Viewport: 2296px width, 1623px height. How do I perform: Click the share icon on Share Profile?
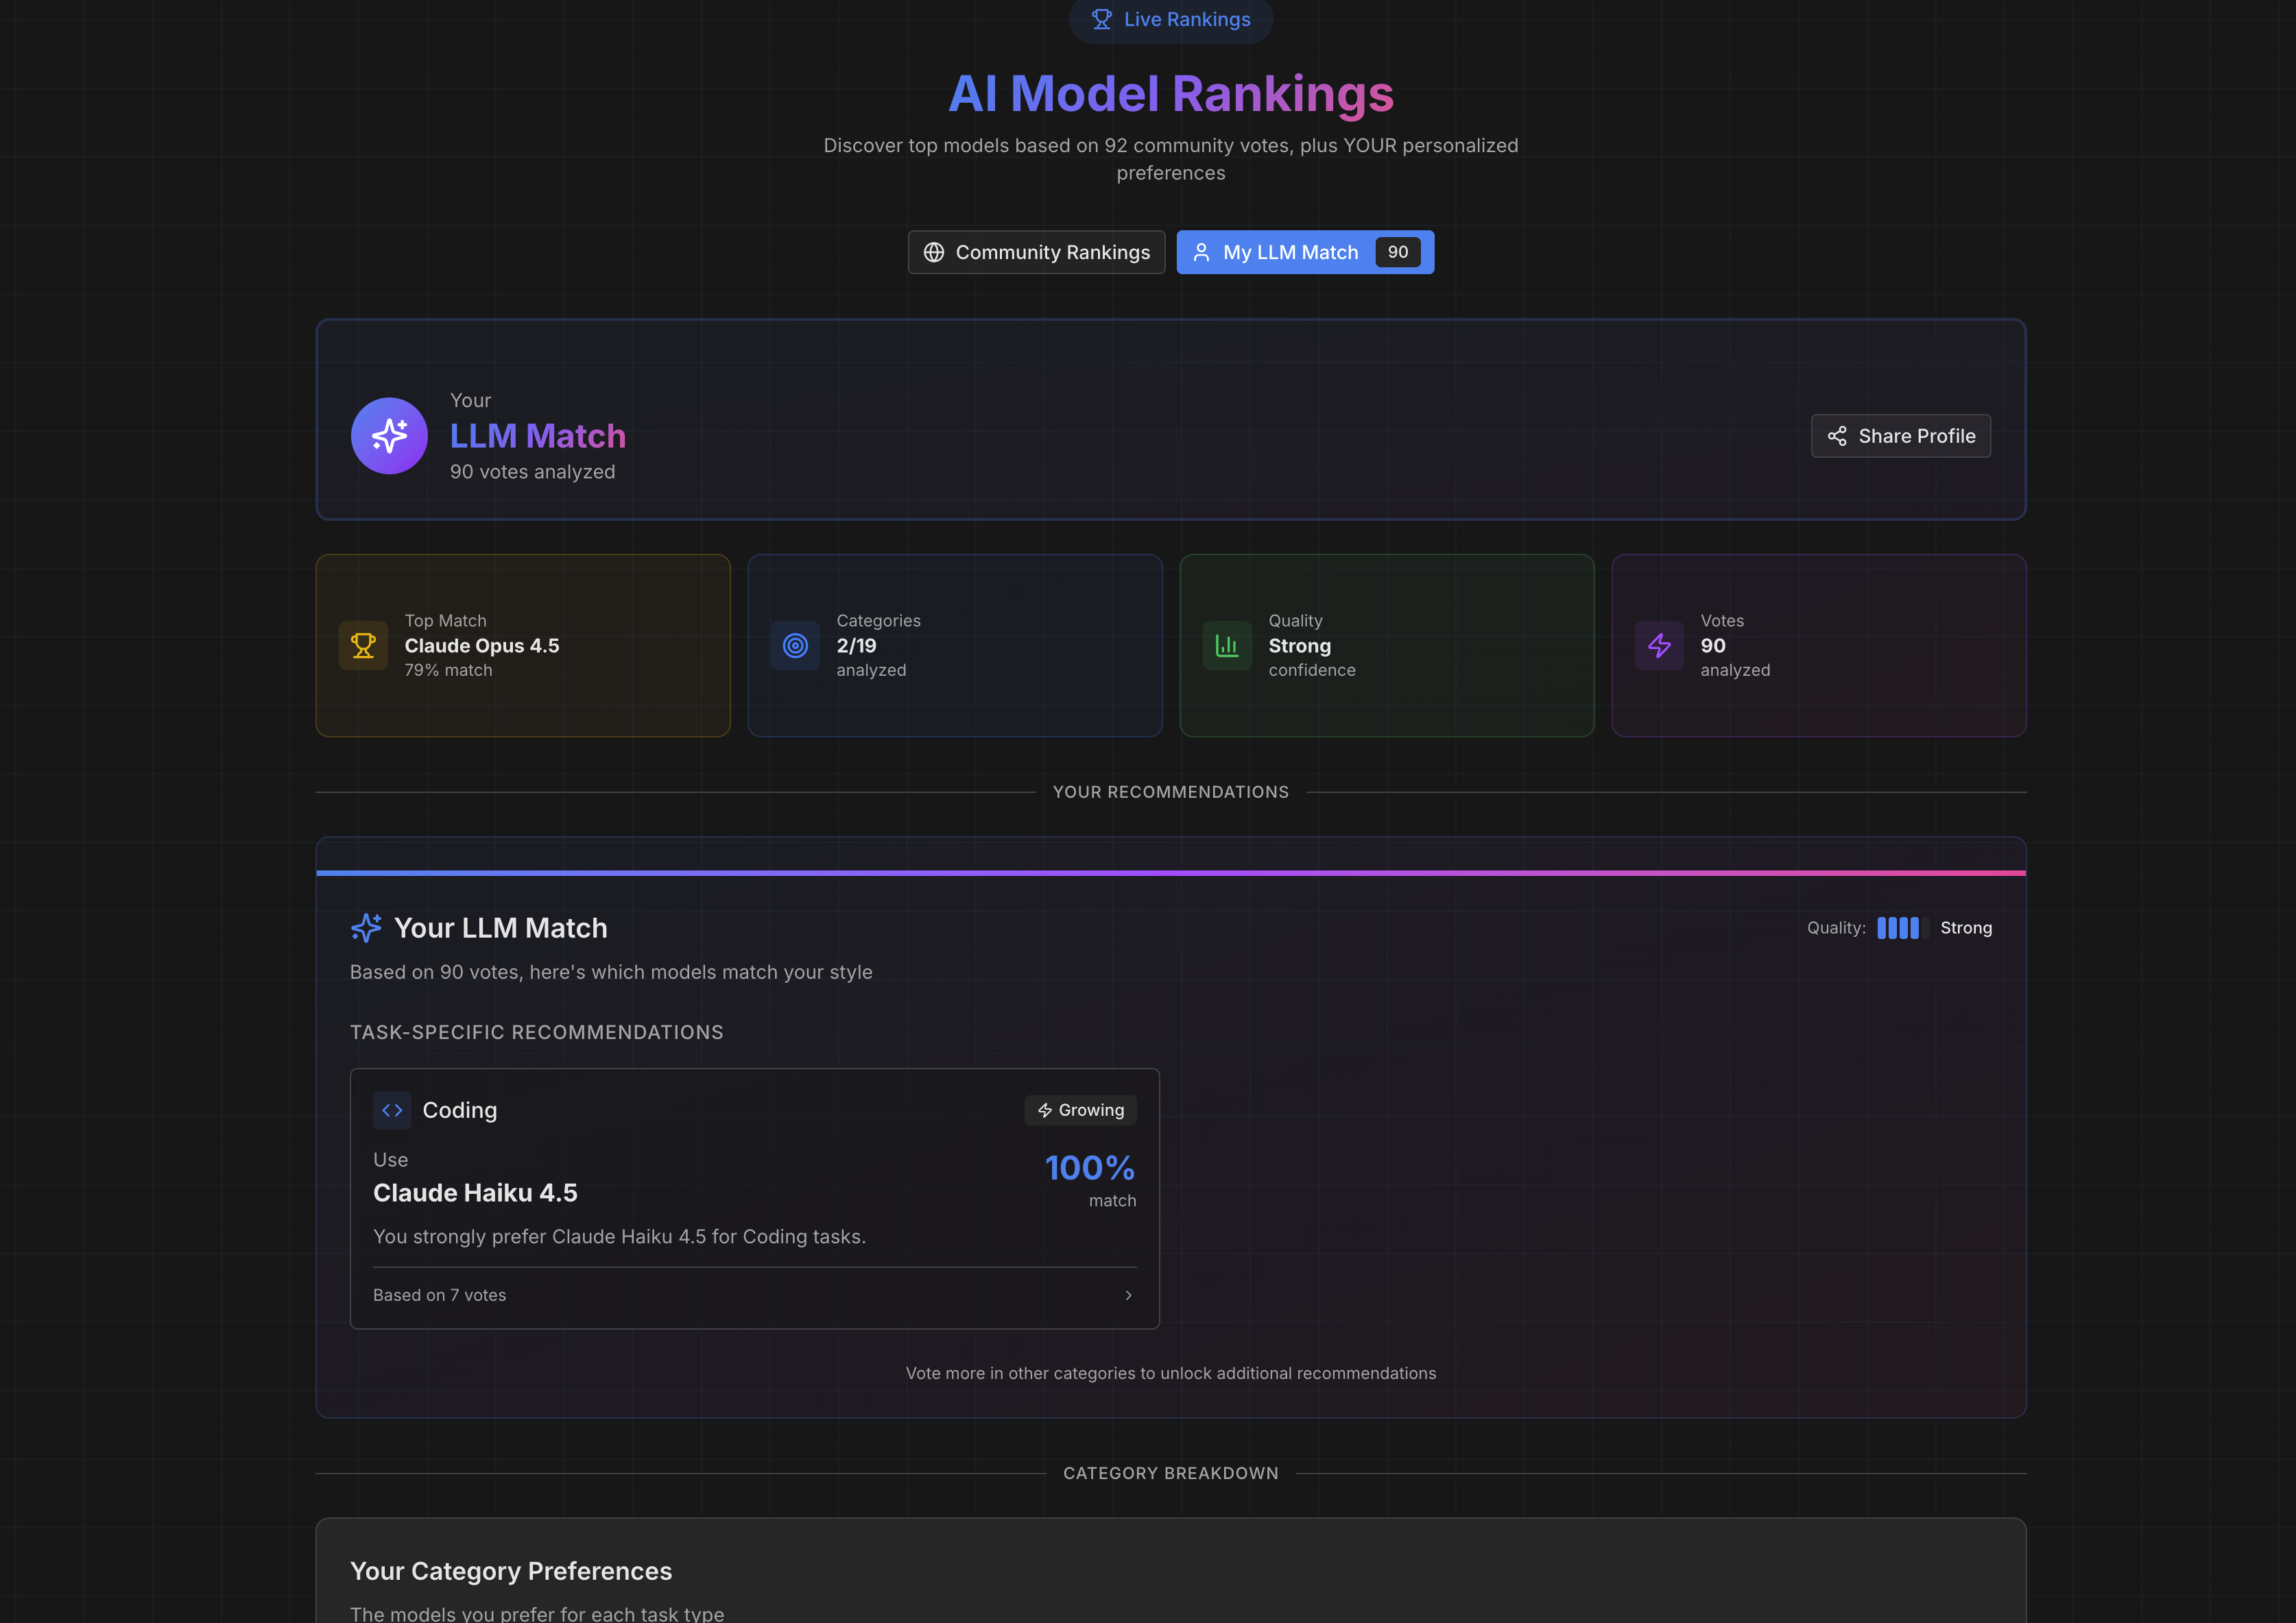click(1837, 436)
